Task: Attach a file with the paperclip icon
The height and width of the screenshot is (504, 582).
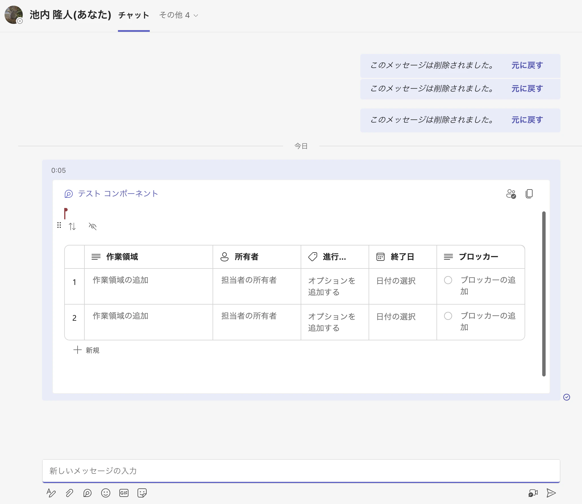Action: pos(69,493)
